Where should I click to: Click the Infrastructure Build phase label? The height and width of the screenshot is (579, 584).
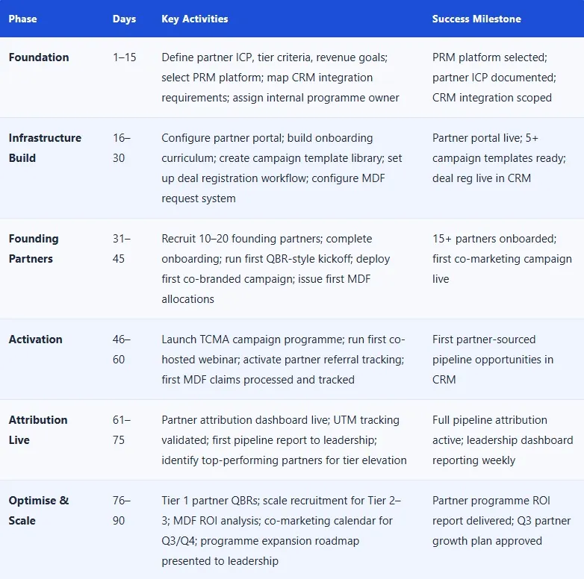[x=45, y=148]
